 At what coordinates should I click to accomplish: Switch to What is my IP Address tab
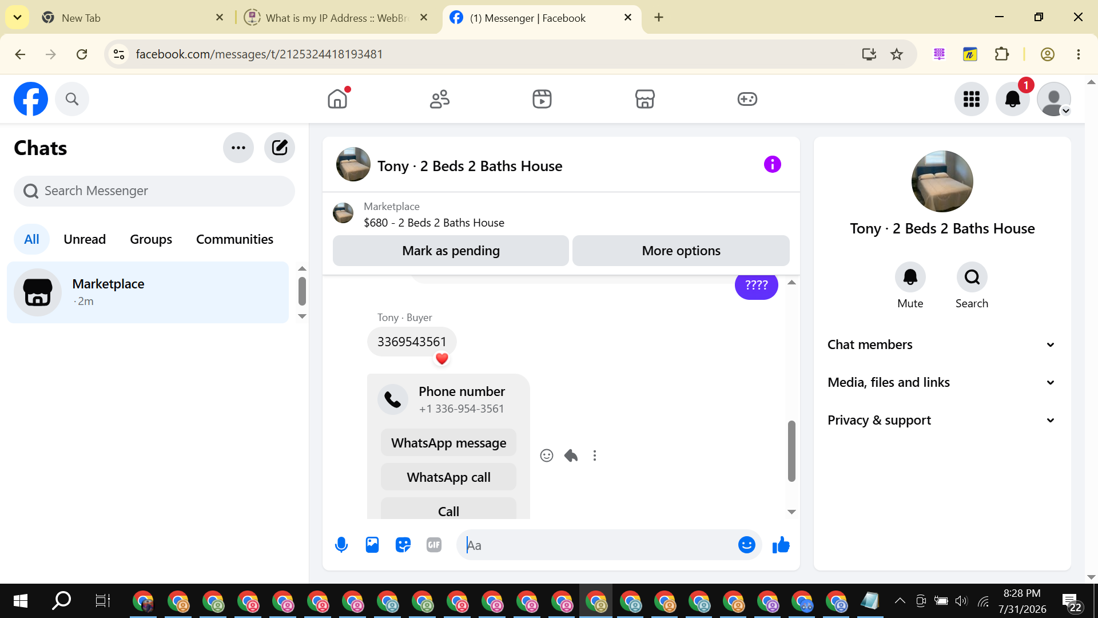336,18
